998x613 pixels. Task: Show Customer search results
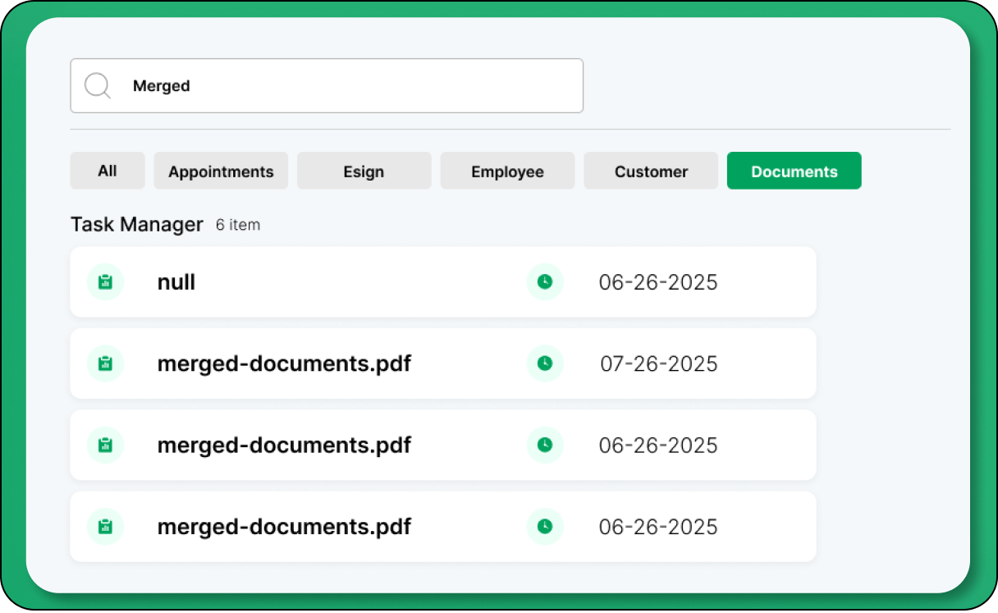651,171
